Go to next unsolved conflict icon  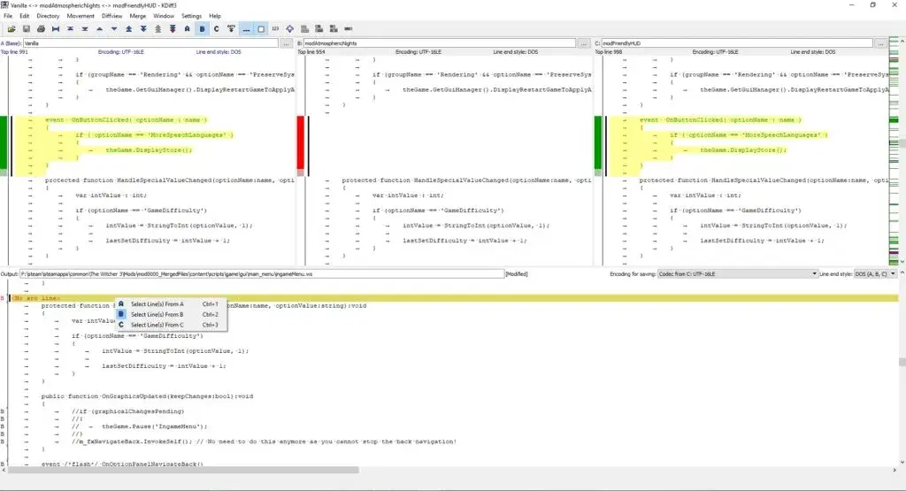173,28
